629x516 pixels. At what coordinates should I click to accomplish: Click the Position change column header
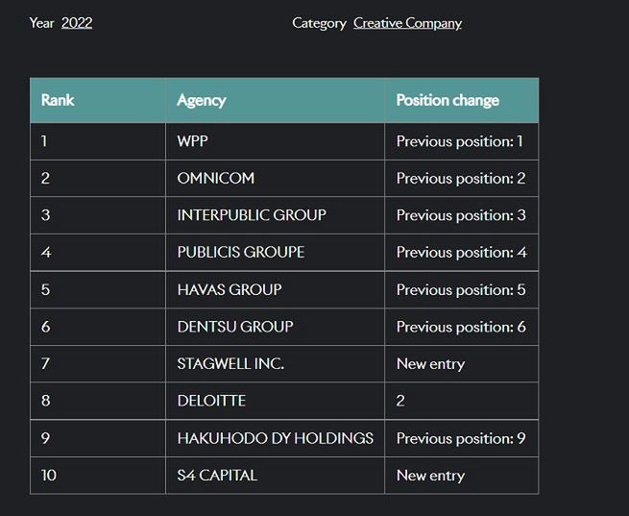coord(448,100)
